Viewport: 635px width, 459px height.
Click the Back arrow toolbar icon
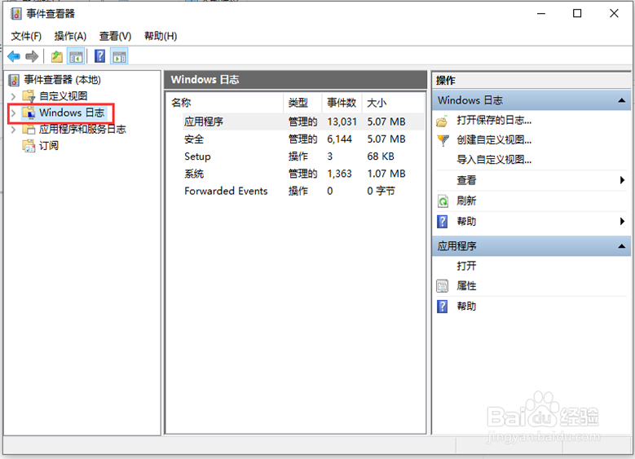pyautogui.click(x=14, y=56)
